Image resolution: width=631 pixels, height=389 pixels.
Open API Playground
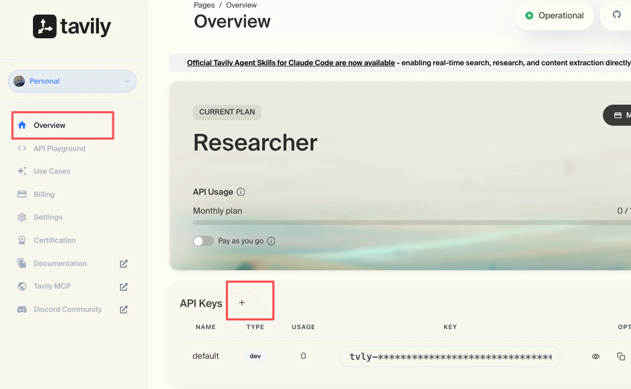[59, 148]
